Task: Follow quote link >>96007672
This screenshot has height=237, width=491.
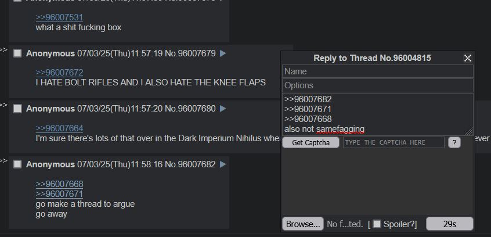Action: tap(60, 73)
